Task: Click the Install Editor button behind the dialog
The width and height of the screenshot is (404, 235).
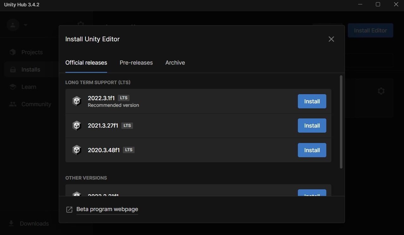Action: [x=371, y=31]
